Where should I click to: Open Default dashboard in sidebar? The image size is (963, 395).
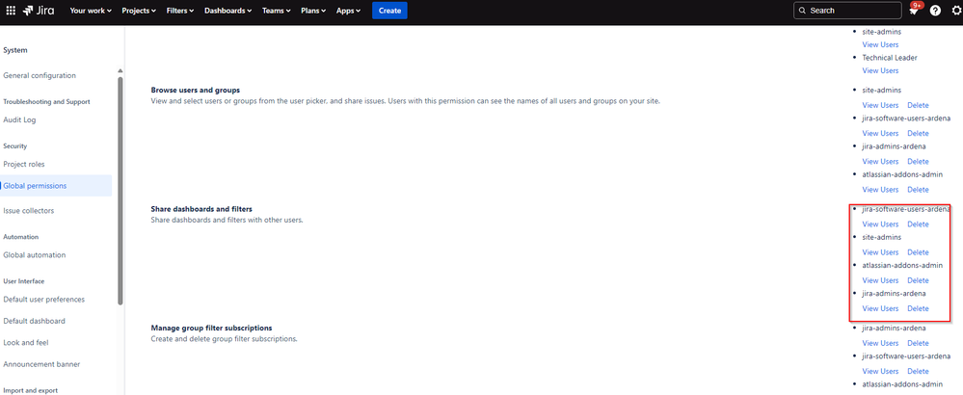(x=35, y=322)
